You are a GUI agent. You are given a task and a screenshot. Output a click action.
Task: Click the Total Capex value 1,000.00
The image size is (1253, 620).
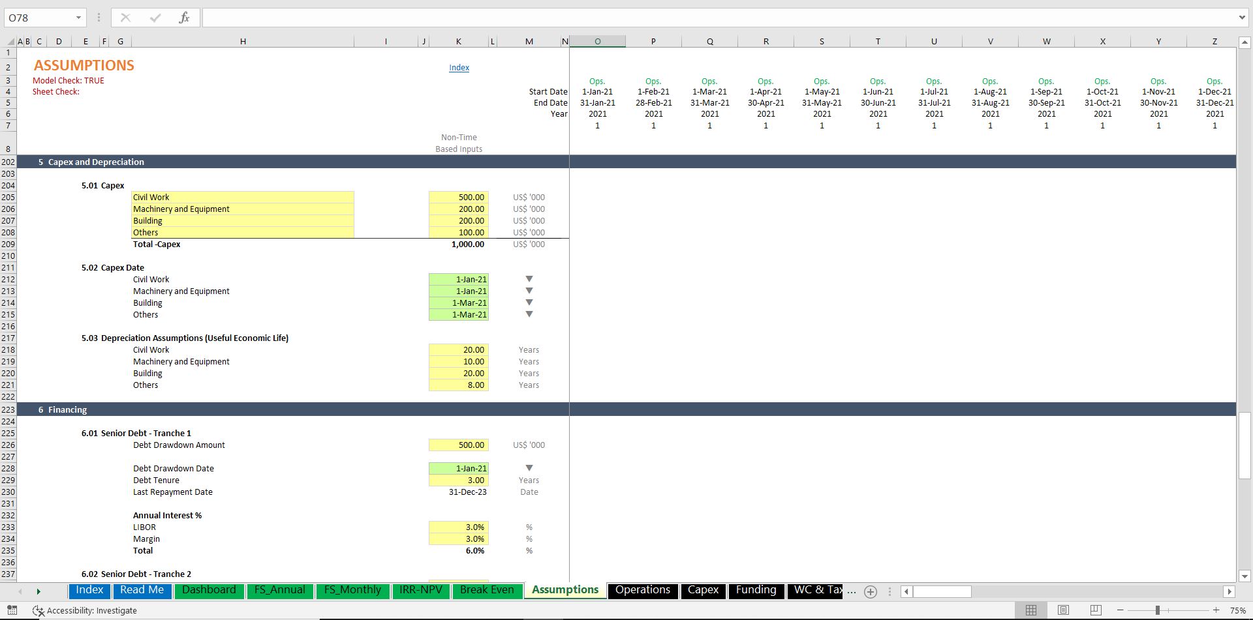coord(458,244)
